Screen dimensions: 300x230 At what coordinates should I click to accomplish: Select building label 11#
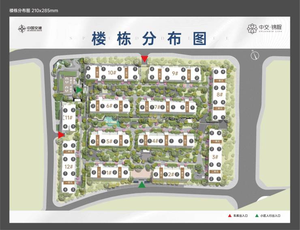point(69,117)
